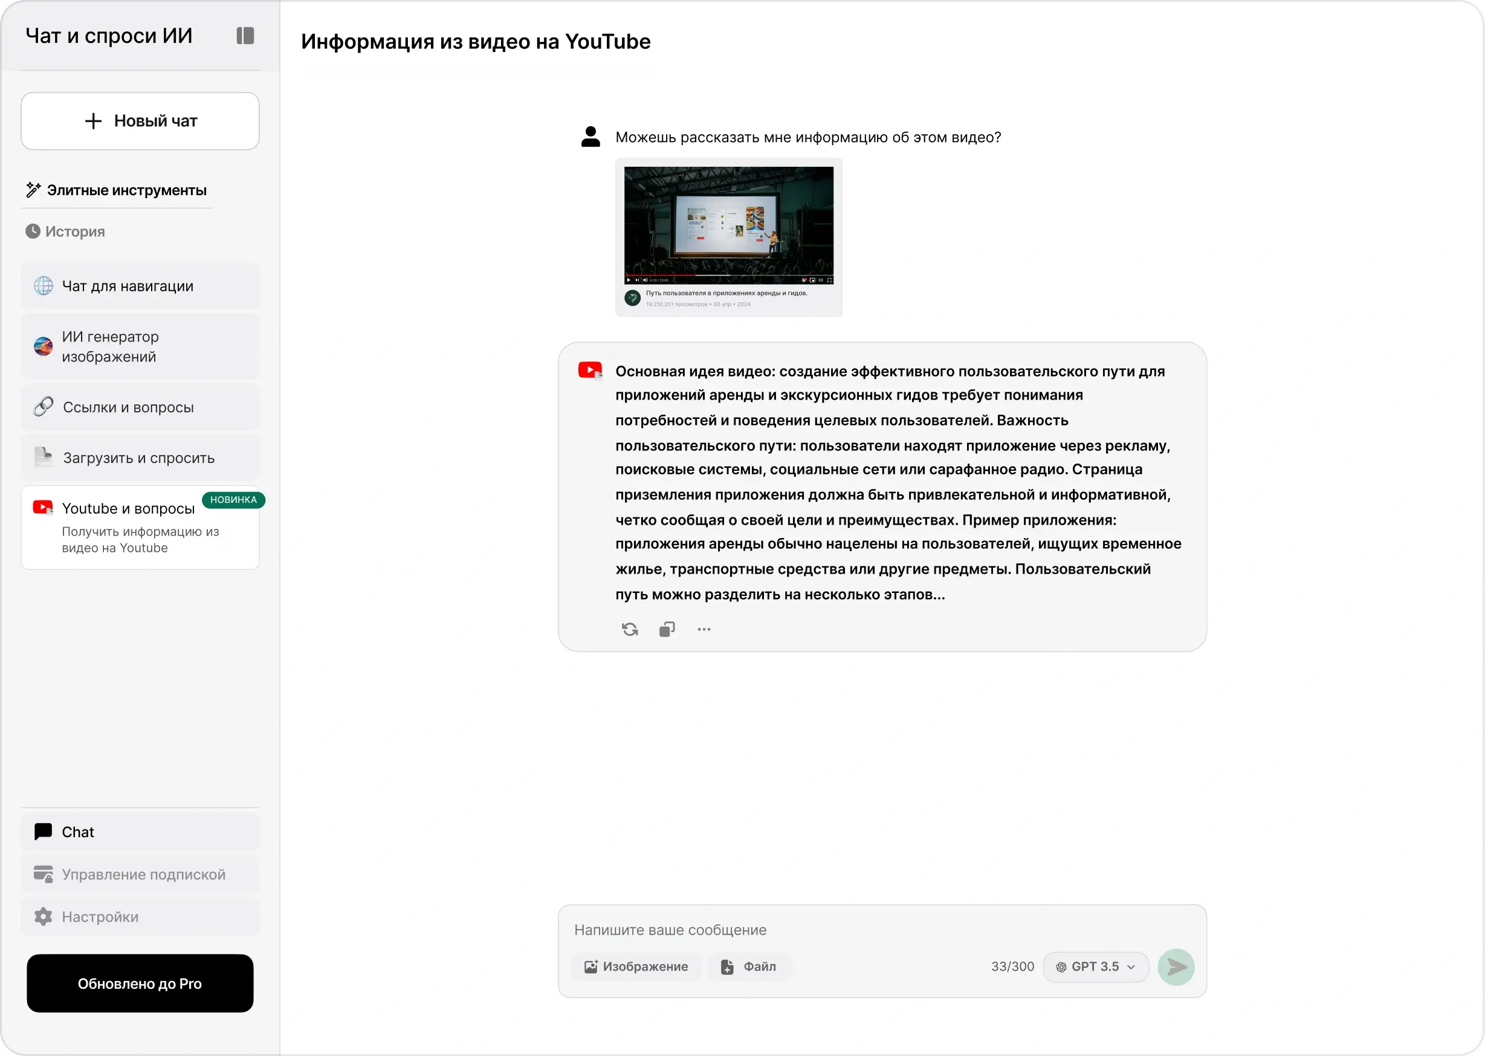
Task: Open Чат для навигации tool
Action: pyautogui.click(x=140, y=286)
